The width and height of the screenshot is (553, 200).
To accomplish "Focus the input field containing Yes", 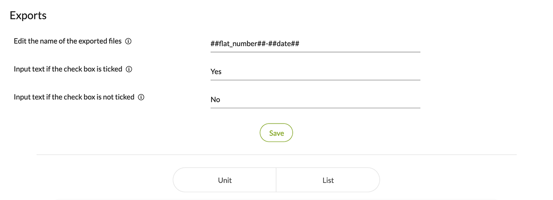I will click(x=315, y=71).
